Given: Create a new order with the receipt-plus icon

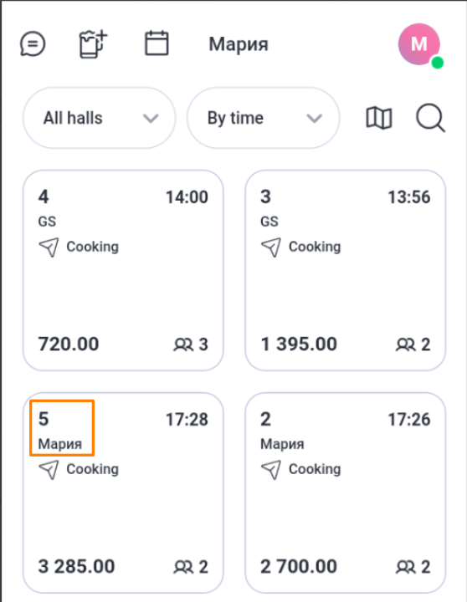Looking at the screenshot, I should 93,43.
